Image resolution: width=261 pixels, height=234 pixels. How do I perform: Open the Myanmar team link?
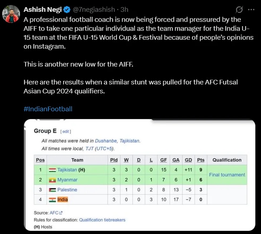[x=67, y=180]
